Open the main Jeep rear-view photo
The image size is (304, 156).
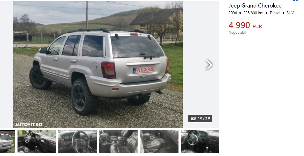pos(98,65)
